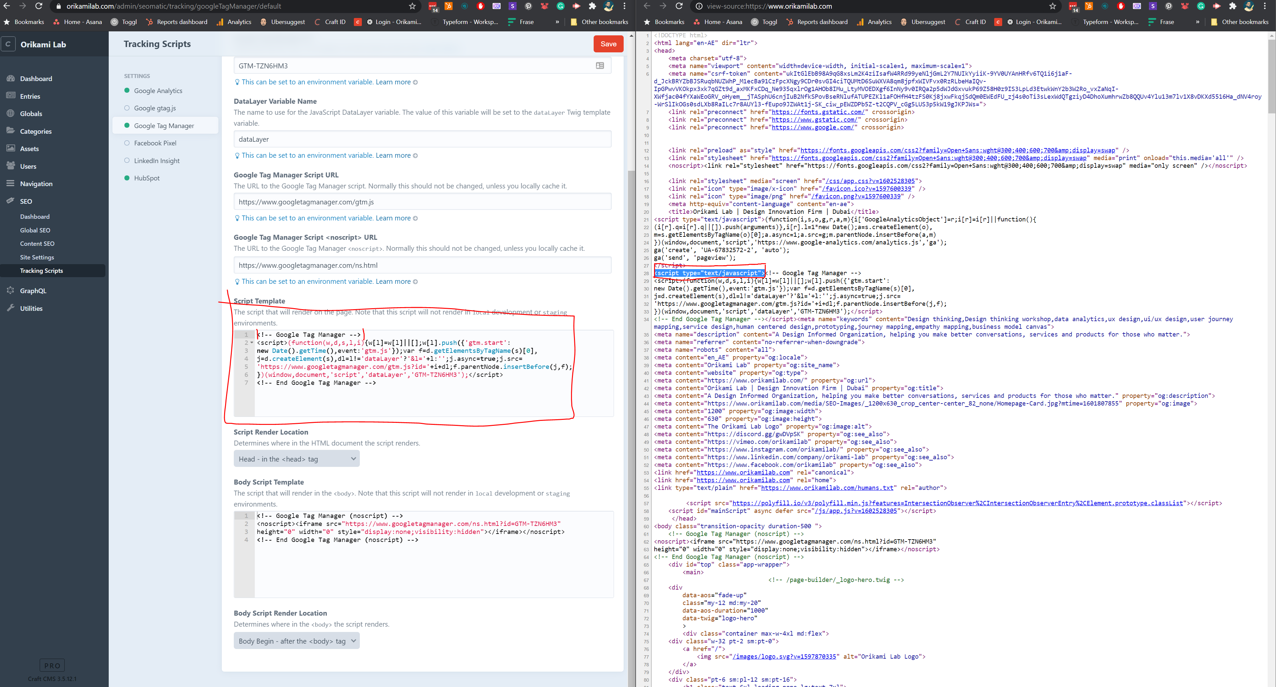Collapse code fold arrow on line 2 of Script Template
Viewport: 1276px width, 687px height.
point(252,343)
